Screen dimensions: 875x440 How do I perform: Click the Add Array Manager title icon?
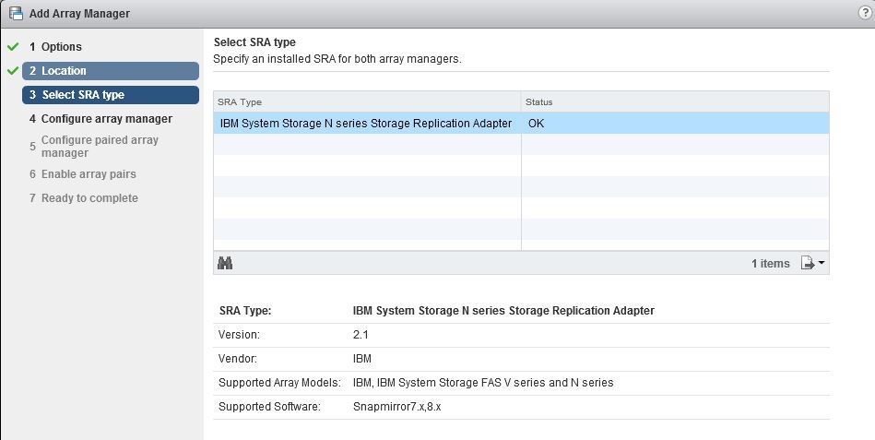16,13
